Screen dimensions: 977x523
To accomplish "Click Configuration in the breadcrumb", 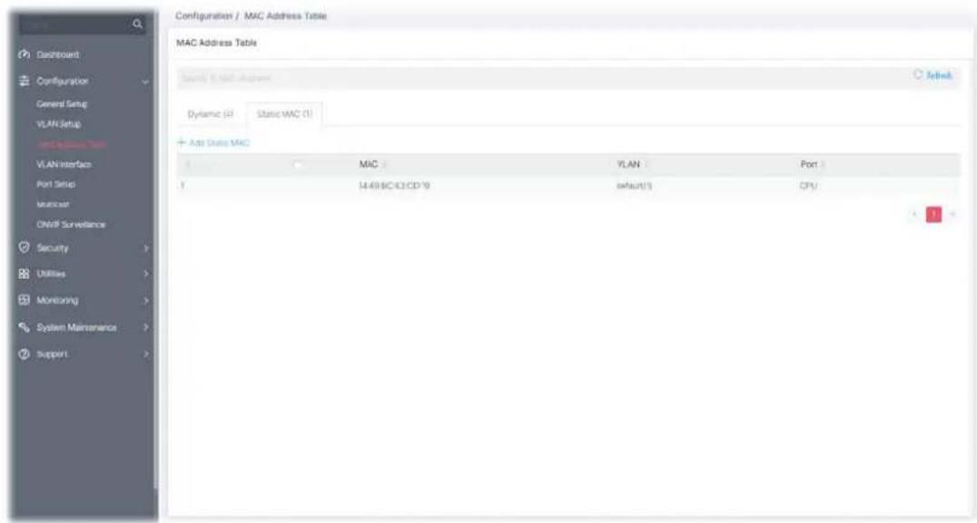I will [x=203, y=15].
